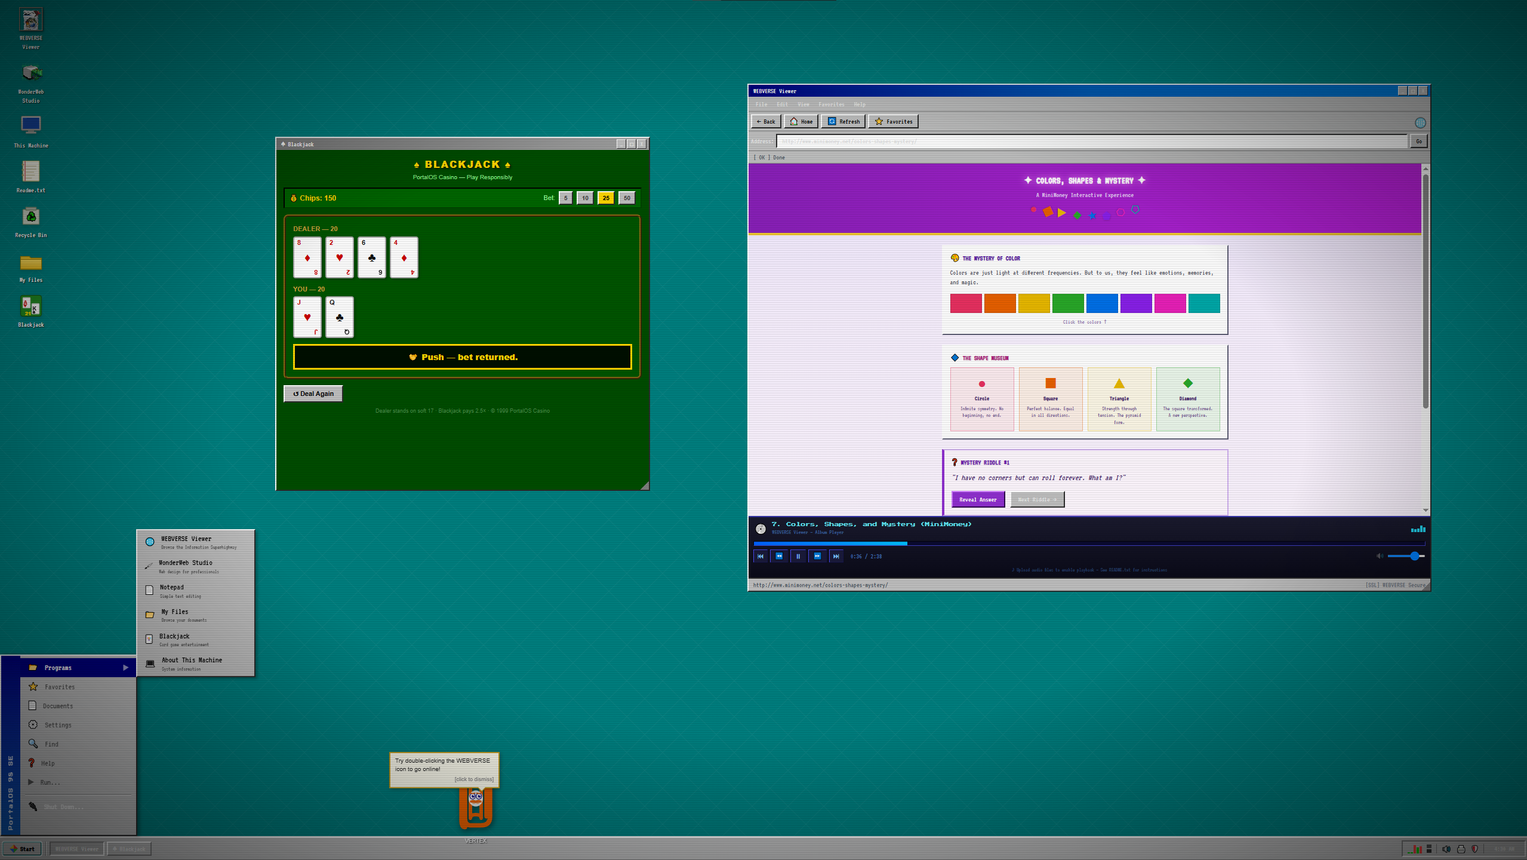Click the browser Refresh toolbar button
This screenshot has height=860, width=1527.
(x=844, y=122)
